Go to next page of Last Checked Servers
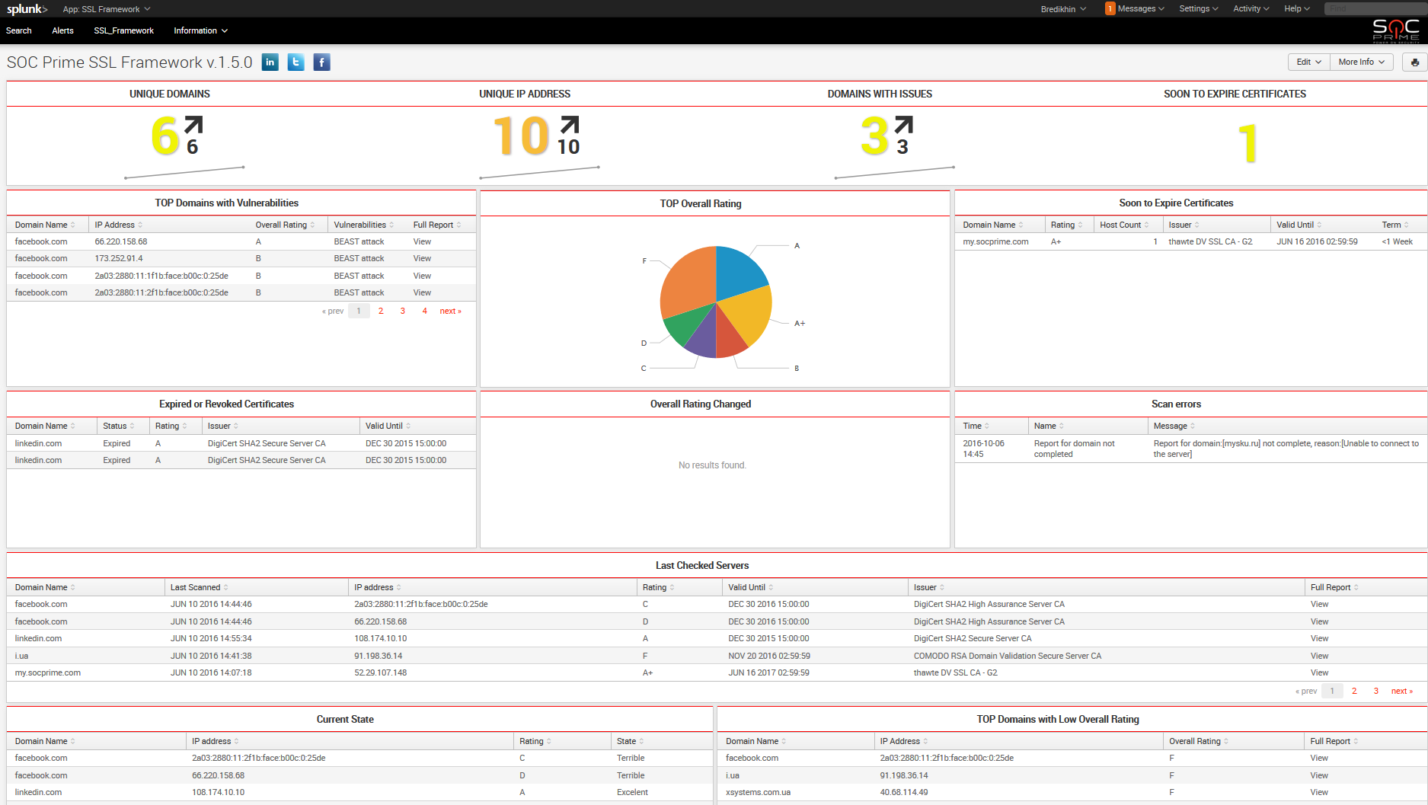 pos(1401,692)
